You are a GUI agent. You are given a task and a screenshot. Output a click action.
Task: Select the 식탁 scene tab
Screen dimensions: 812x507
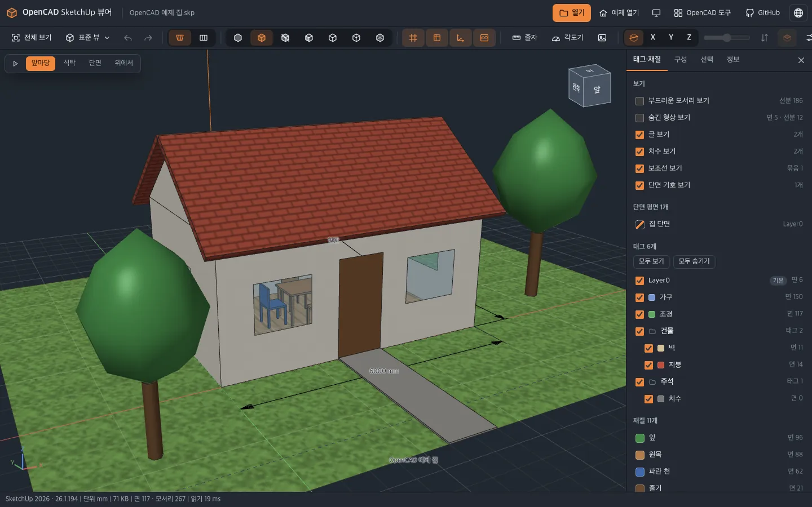point(69,63)
